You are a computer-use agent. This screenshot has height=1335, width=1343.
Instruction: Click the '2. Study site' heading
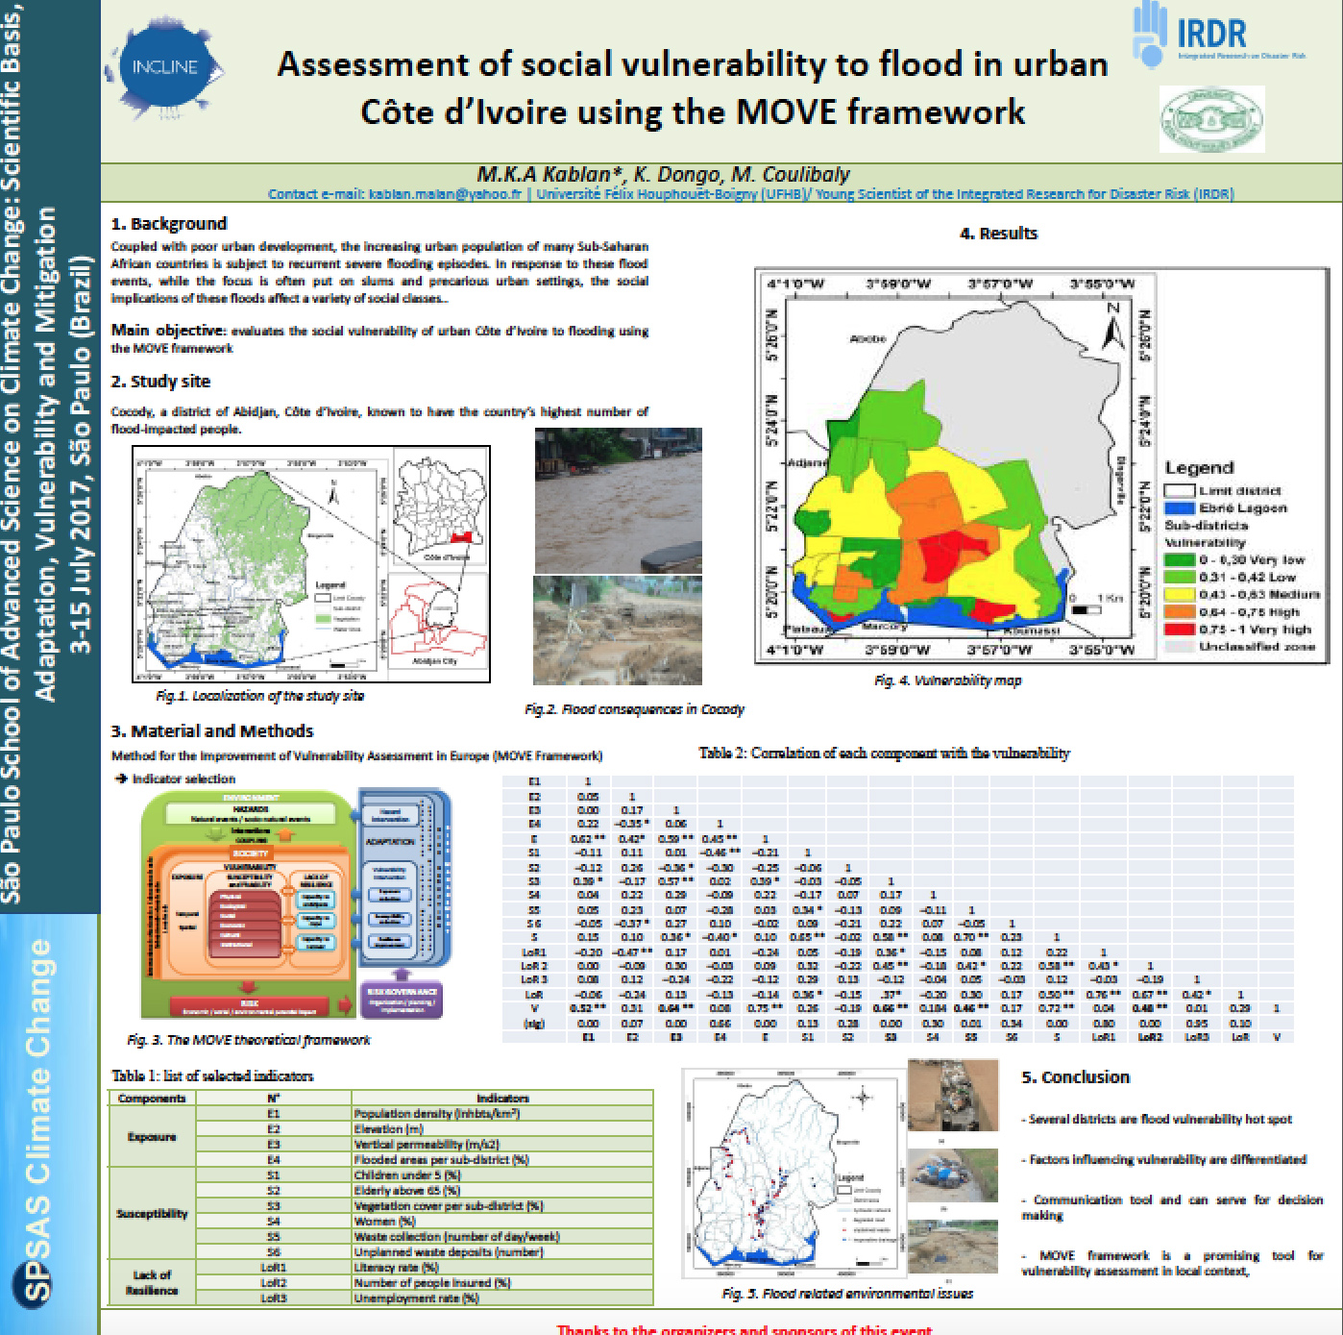(x=160, y=382)
